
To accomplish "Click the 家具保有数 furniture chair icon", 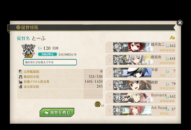I will click(20, 87).
